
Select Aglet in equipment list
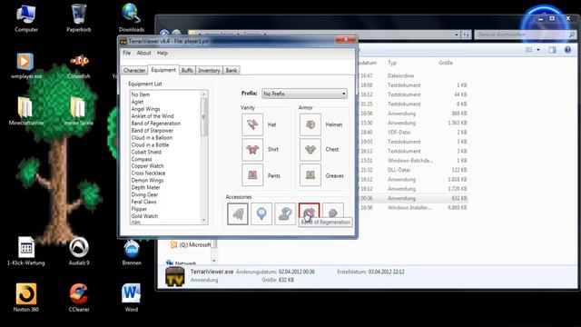pos(137,102)
